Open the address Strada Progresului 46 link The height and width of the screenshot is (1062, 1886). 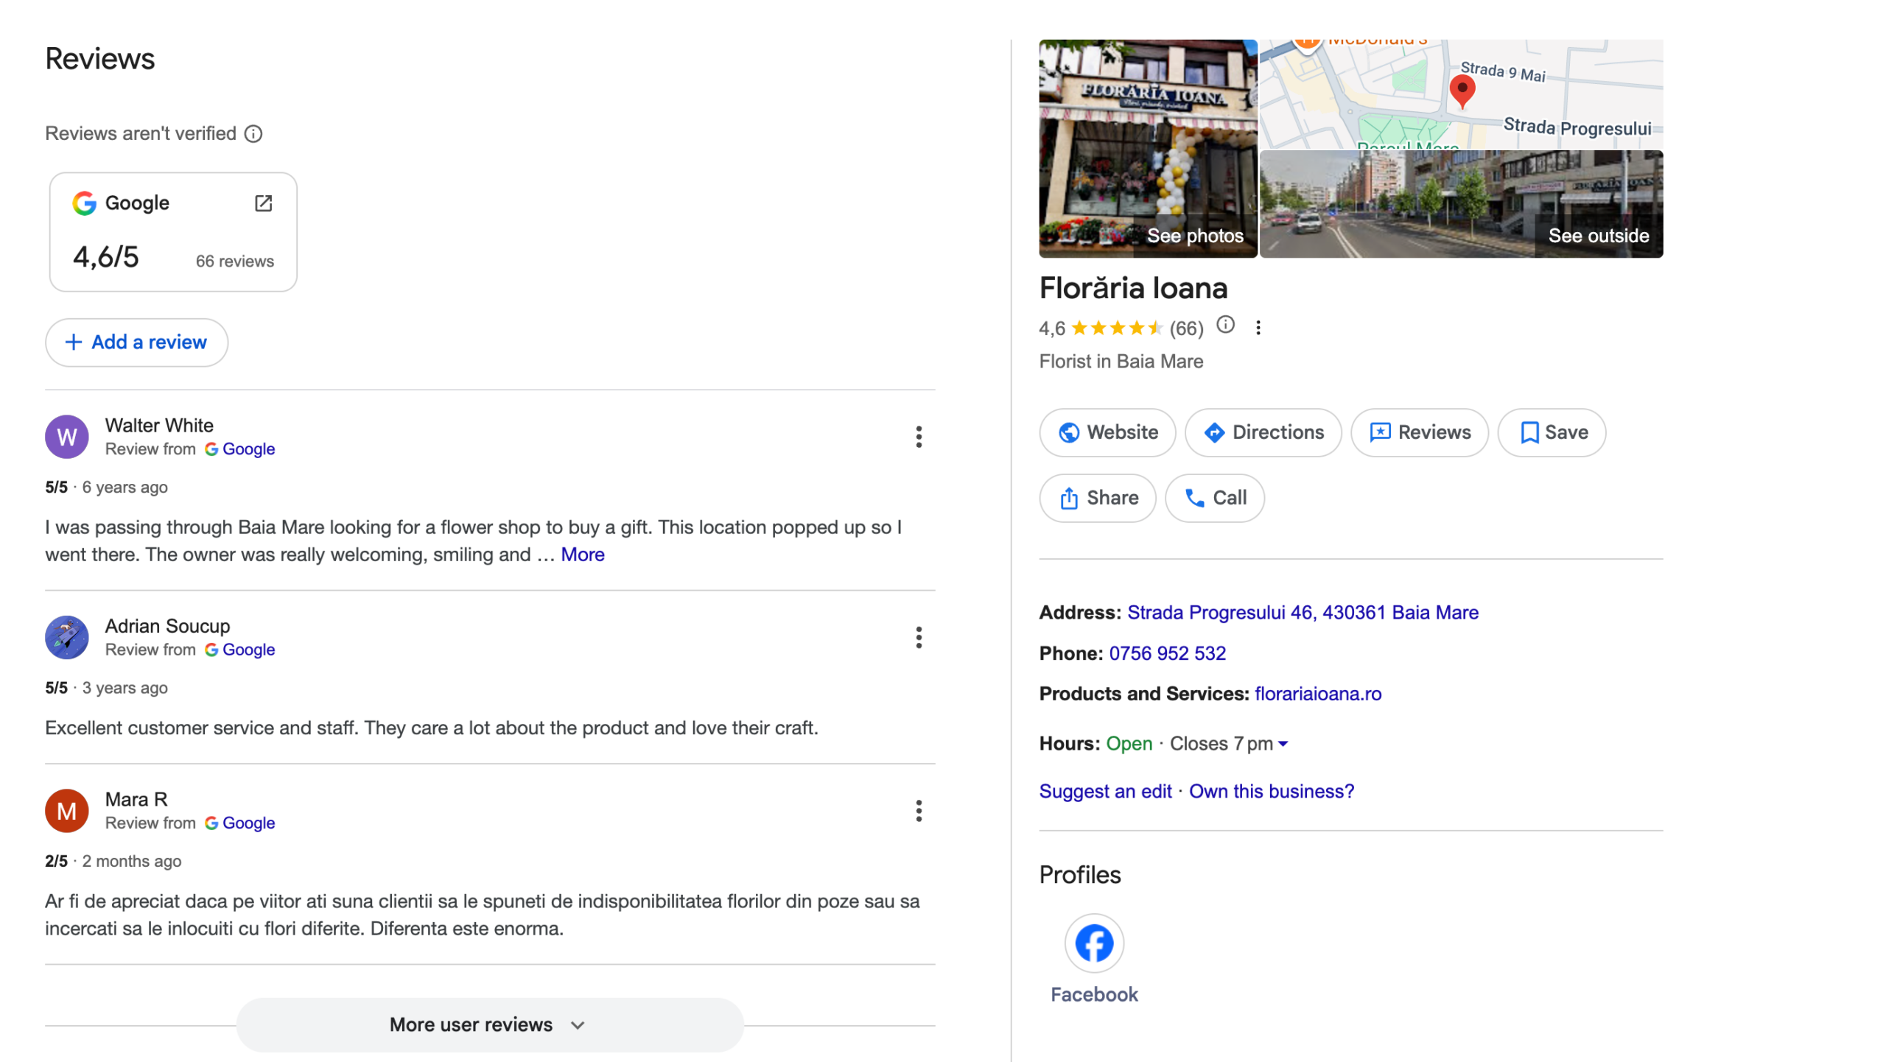coord(1303,613)
